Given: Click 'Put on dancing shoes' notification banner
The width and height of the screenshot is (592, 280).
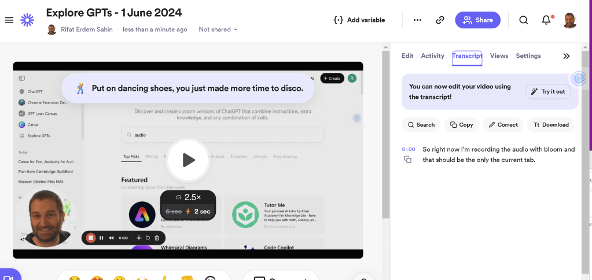Looking at the screenshot, I should pyautogui.click(x=188, y=89).
